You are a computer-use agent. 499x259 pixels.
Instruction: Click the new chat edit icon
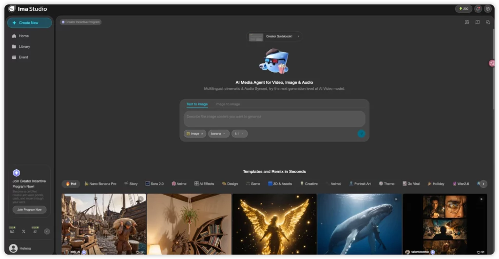pos(467,22)
